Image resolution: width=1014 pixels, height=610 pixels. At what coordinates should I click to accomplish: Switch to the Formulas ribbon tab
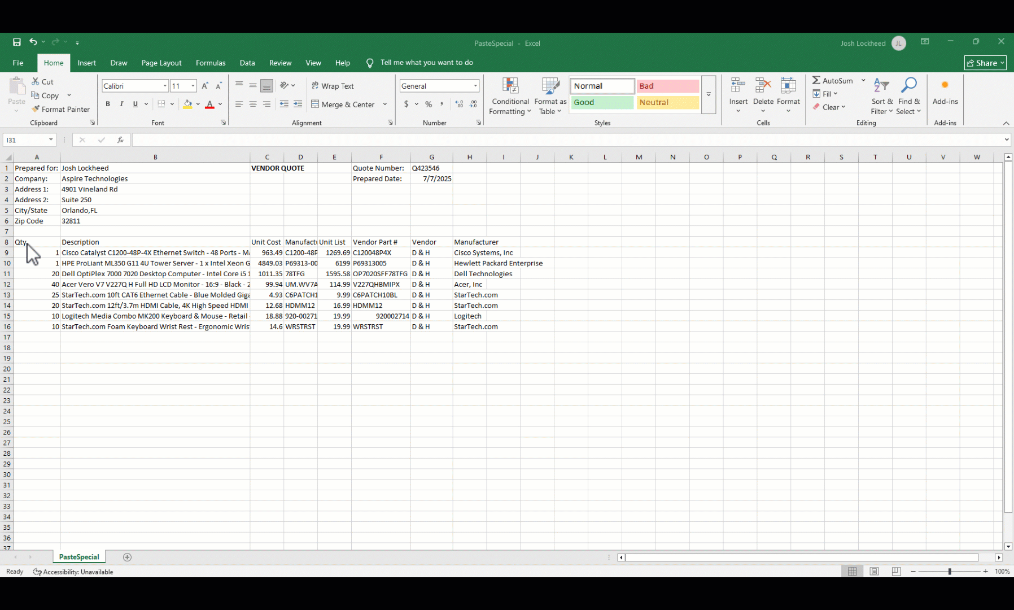pyautogui.click(x=211, y=63)
